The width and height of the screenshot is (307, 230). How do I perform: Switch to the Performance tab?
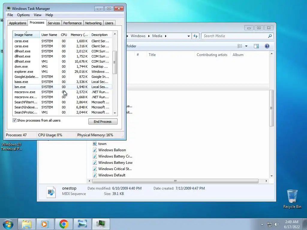[73, 23]
